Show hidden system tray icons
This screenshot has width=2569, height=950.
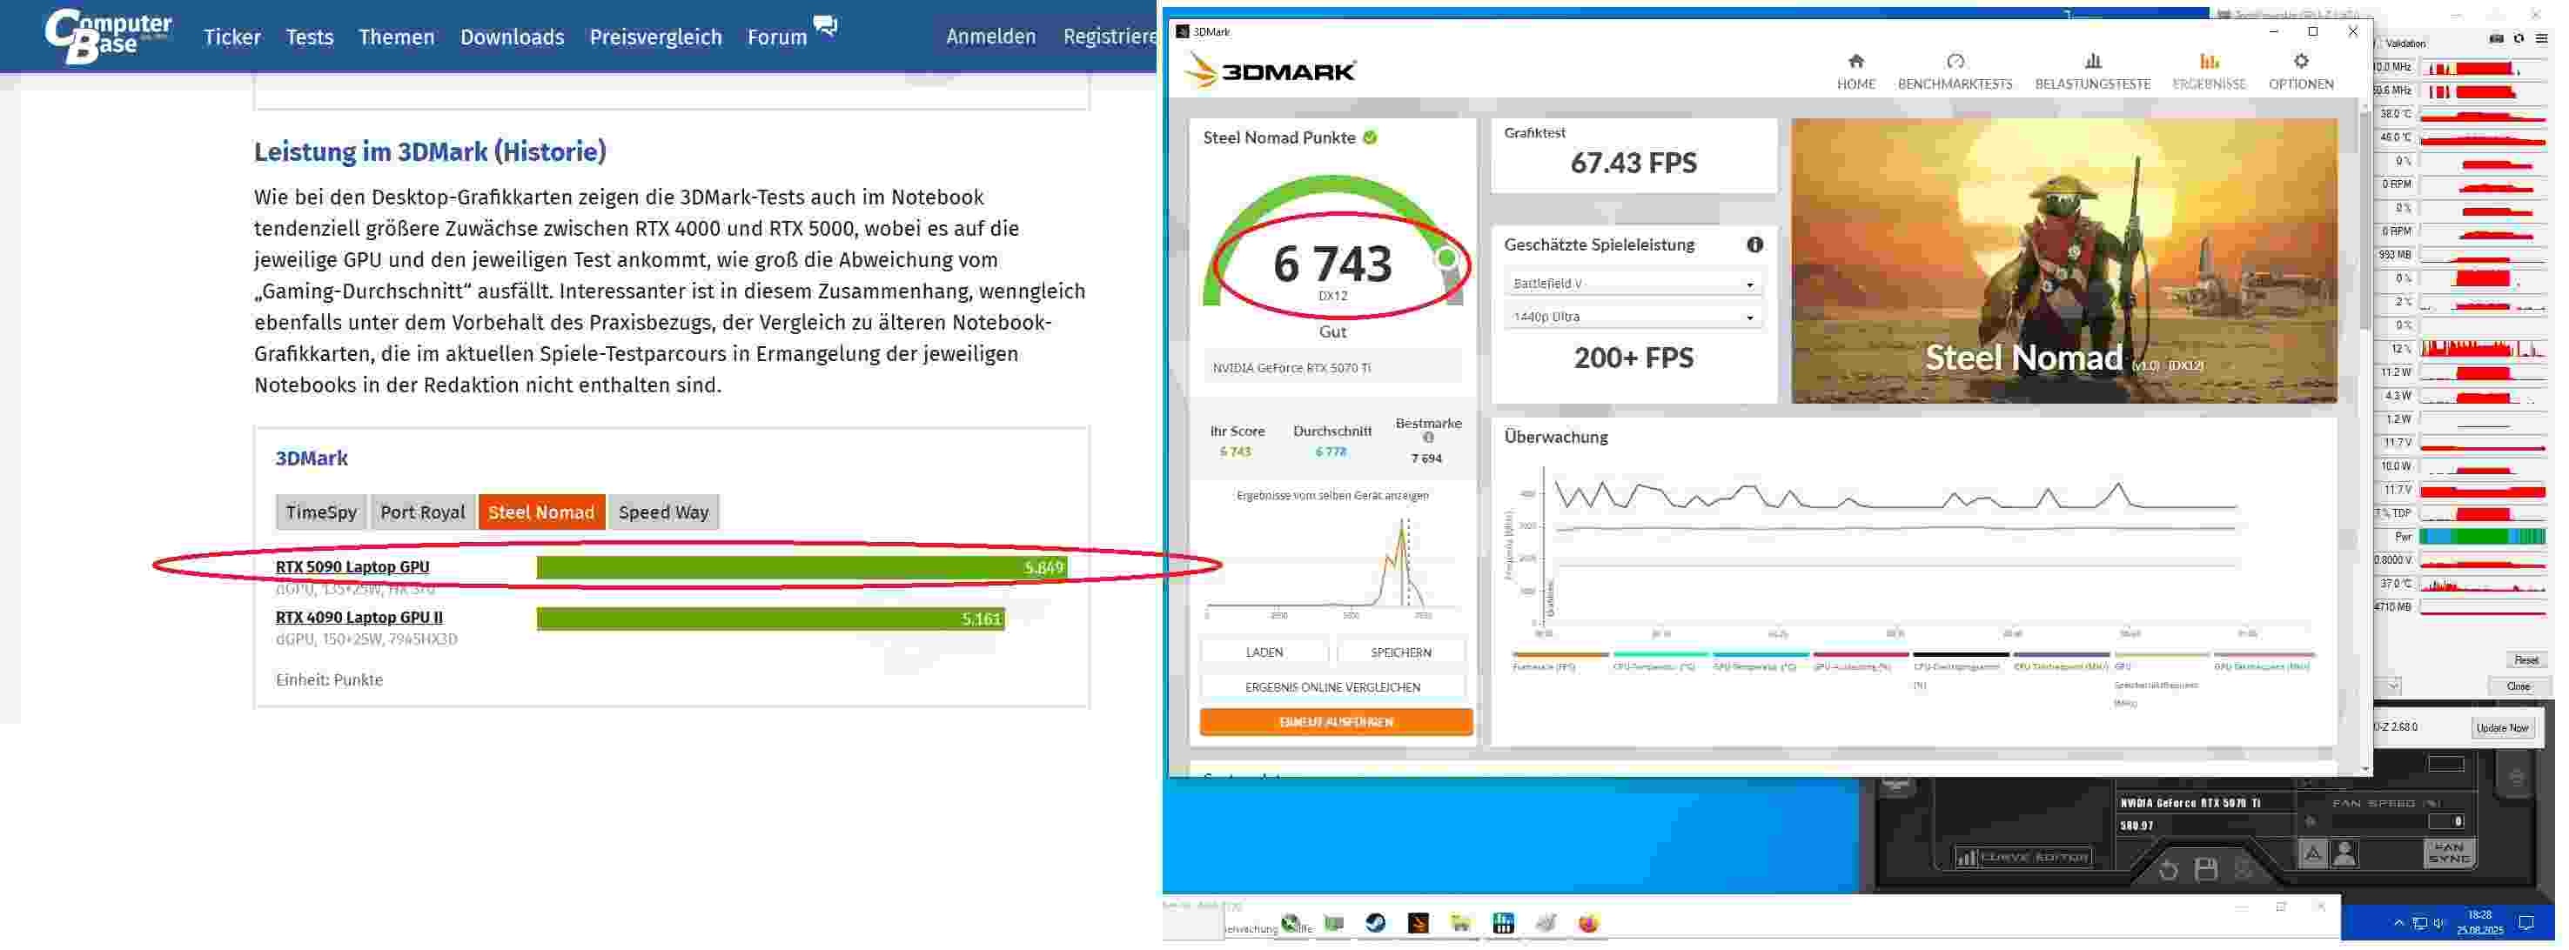pyautogui.click(x=2398, y=923)
